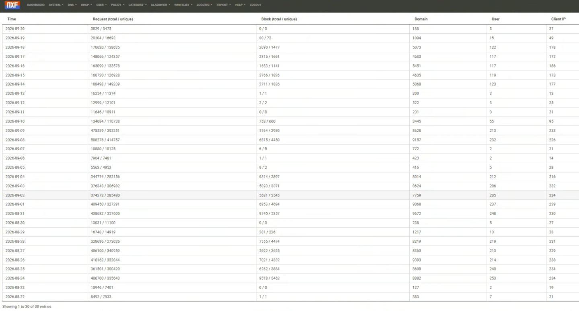The width and height of the screenshot is (579, 311).
Task: Expand the DNS dropdown menu
Action: 72,5
